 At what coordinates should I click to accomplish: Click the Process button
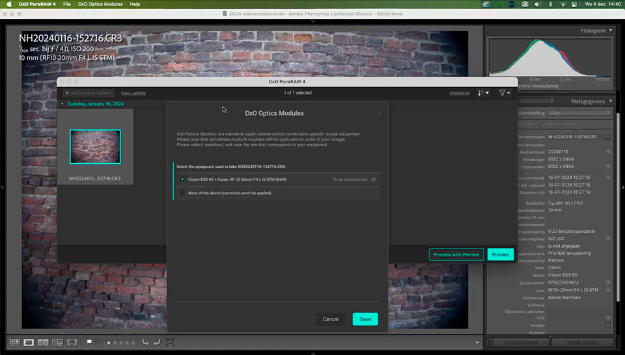click(501, 255)
